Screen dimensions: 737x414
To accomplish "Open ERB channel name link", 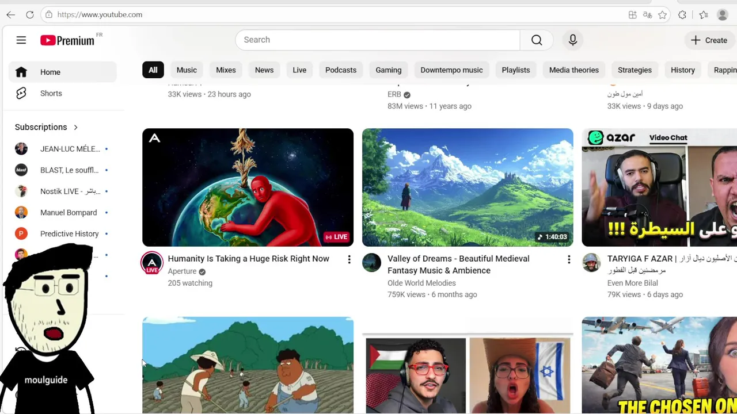I will point(394,94).
